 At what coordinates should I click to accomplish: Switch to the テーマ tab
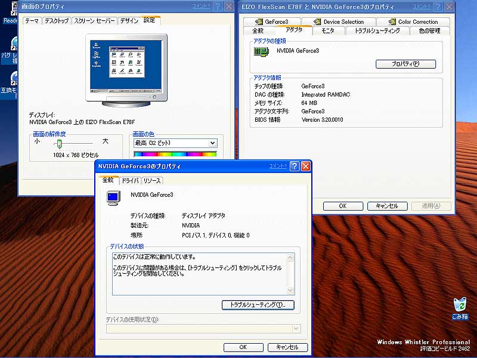click(32, 21)
